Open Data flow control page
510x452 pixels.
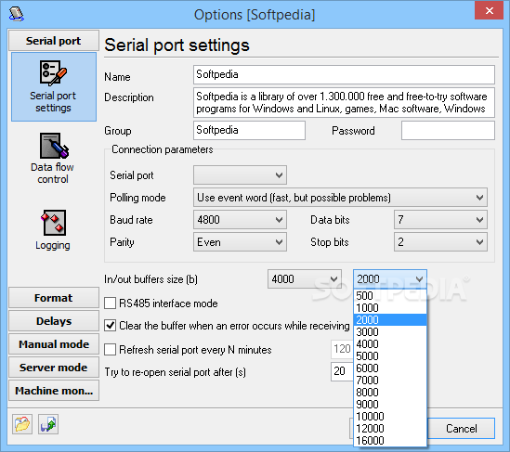(53, 159)
